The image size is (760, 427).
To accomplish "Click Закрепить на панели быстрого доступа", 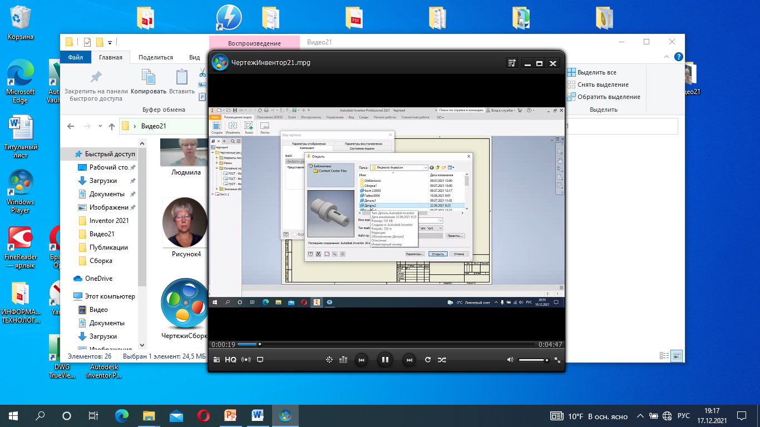I will [x=96, y=86].
